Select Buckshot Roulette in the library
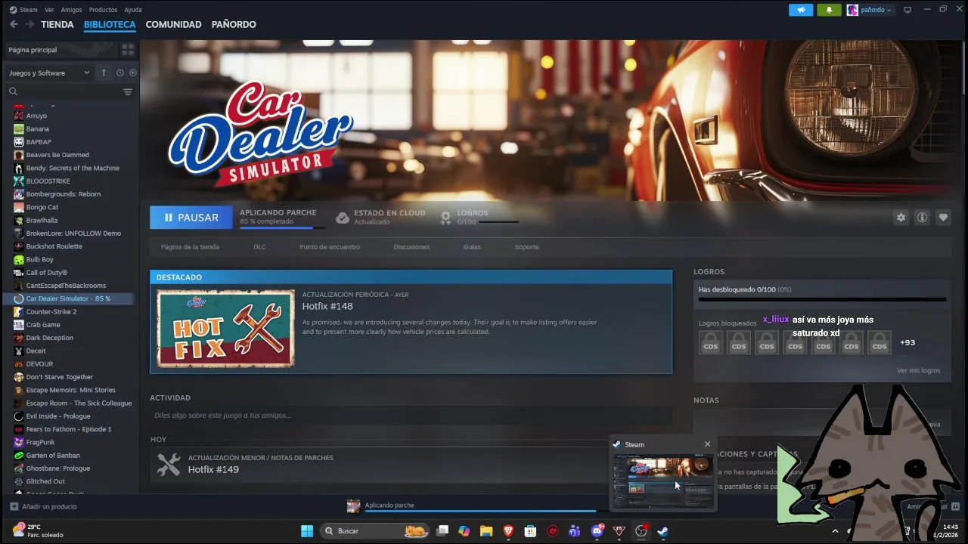 click(54, 246)
